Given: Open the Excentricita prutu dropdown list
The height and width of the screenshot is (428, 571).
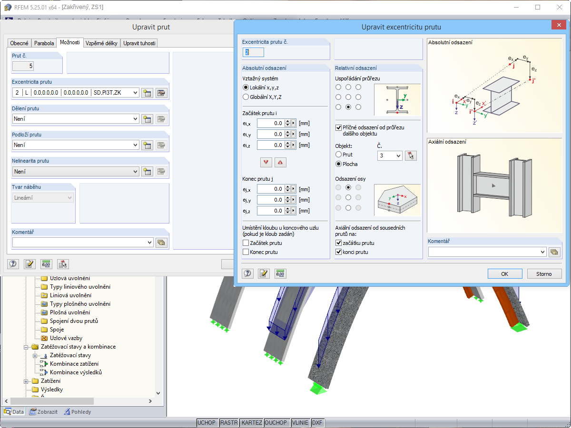Looking at the screenshot, I should click(x=135, y=93).
